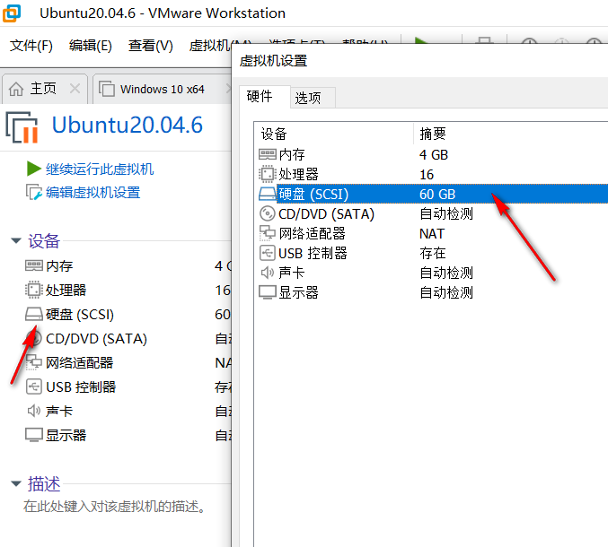Click the suspended VM icon beside Ubuntu20.04.6
608x547 pixels.
coord(22,127)
